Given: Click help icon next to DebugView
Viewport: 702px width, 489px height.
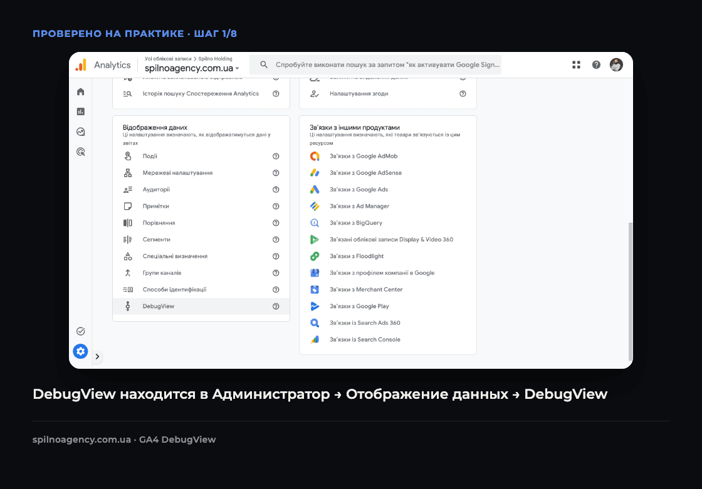Looking at the screenshot, I should tap(276, 306).
